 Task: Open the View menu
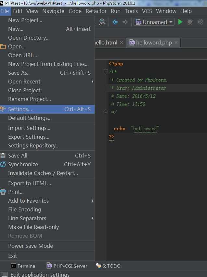[32, 11]
